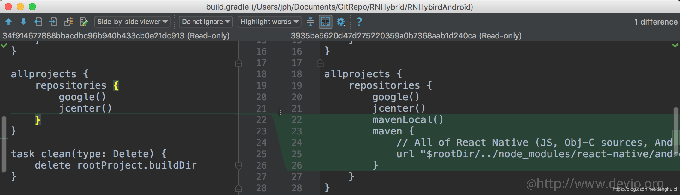Click the compare next file icon

(x=53, y=22)
